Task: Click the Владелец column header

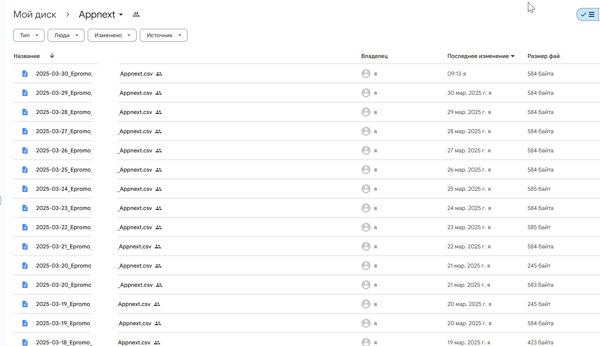Action: (x=374, y=56)
